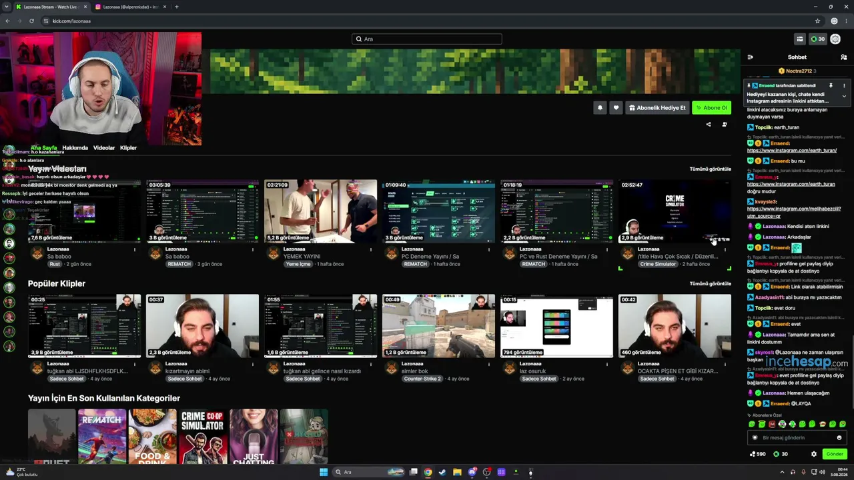Image resolution: width=854 pixels, height=480 pixels.
Task: Subscribe with the Abone Ol button
Action: pyautogui.click(x=711, y=107)
